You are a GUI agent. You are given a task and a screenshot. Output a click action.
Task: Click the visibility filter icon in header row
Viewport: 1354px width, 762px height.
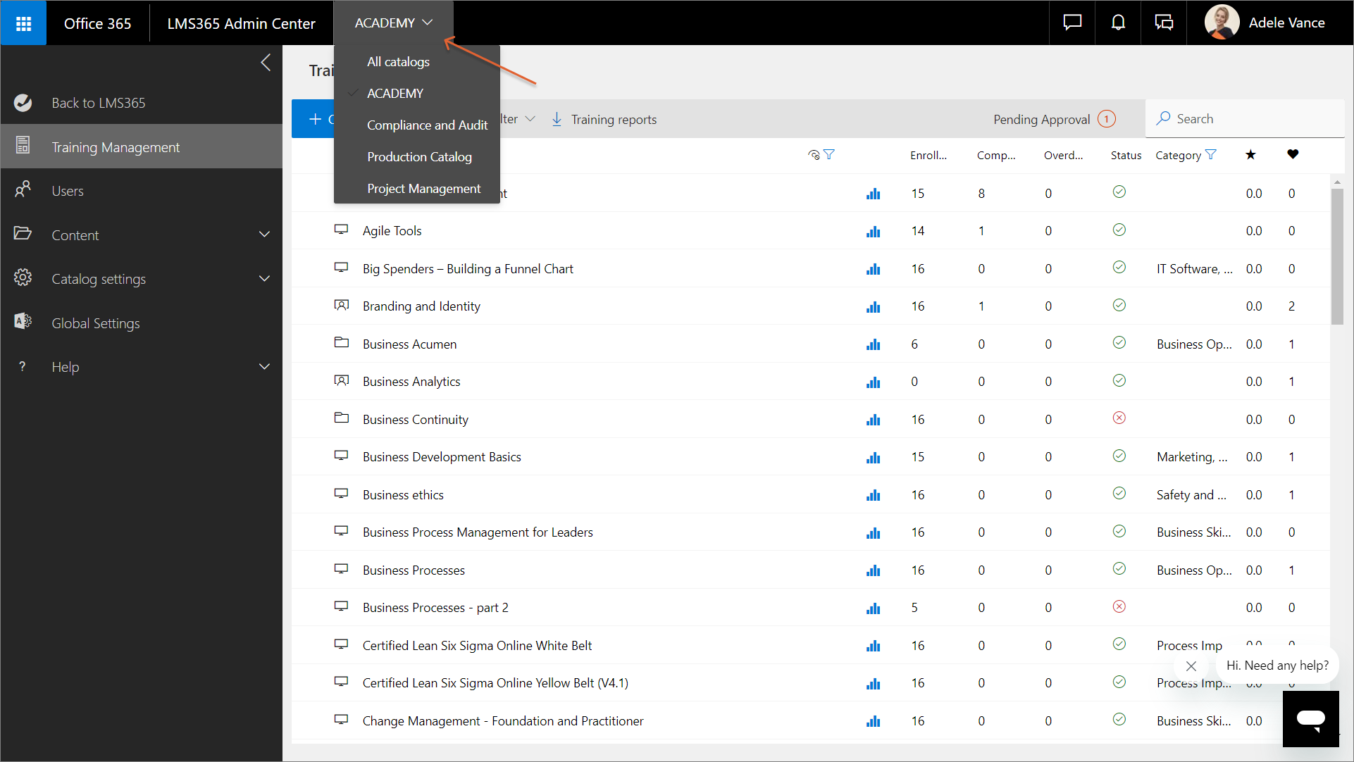[829, 155]
